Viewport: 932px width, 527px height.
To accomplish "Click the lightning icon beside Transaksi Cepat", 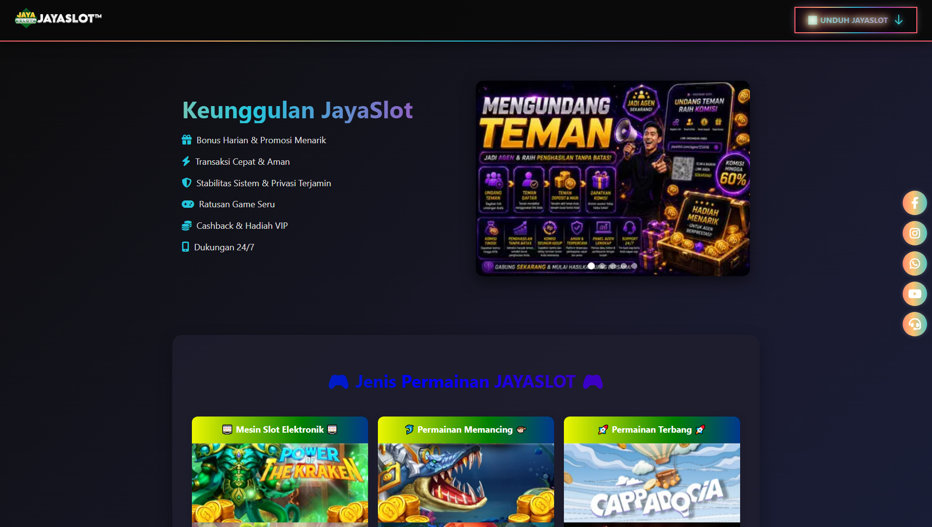I will tap(186, 161).
